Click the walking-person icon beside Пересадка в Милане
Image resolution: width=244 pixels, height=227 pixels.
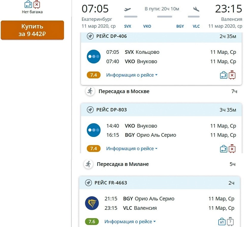point(88,164)
